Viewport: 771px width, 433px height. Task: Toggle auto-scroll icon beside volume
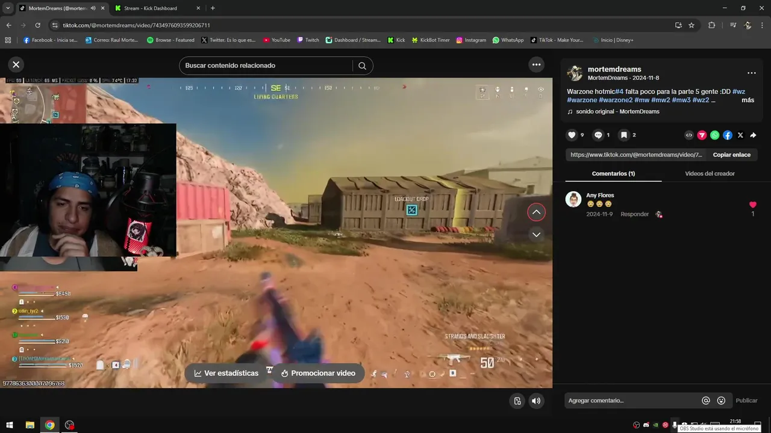click(x=517, y=401)
